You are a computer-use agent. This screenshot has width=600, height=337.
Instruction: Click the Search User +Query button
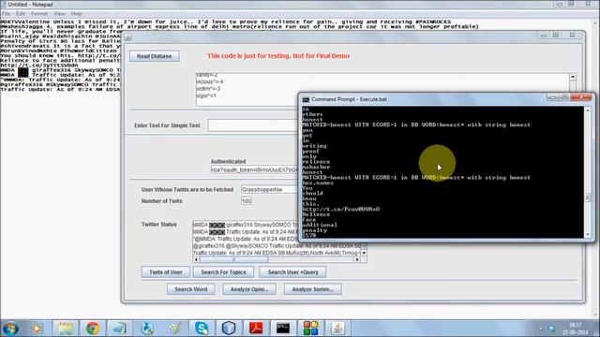pos(292,272)
